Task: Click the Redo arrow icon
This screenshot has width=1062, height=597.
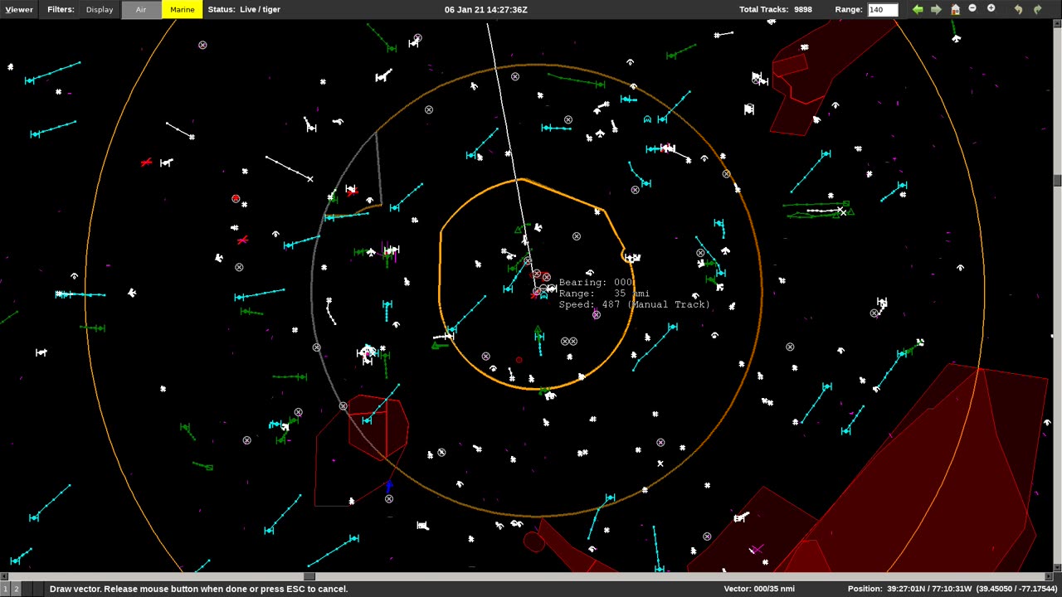Action: [1037, 9]
